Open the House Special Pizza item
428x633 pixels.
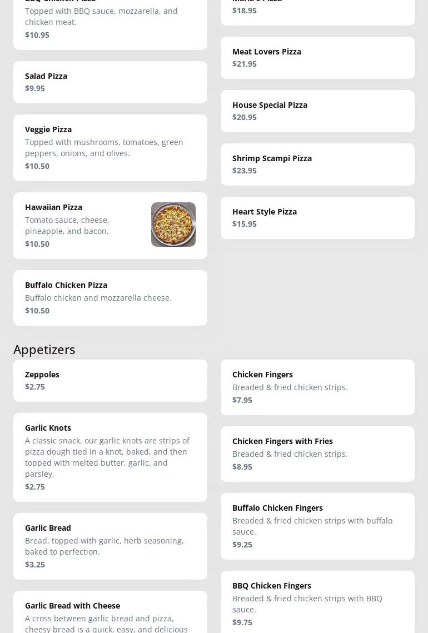[317, 111]
